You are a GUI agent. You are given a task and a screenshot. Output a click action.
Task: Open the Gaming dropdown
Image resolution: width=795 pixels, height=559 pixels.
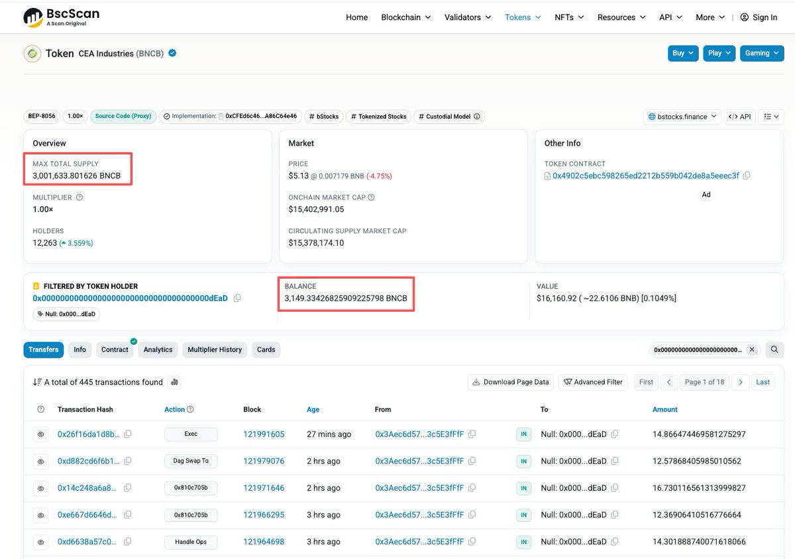[x=762, y=53]
